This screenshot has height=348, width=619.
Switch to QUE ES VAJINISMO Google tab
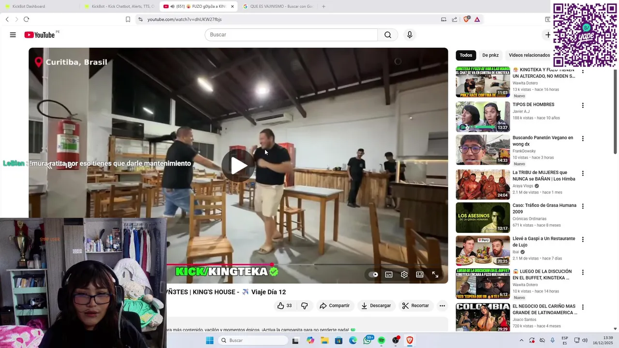coord(278,6)
